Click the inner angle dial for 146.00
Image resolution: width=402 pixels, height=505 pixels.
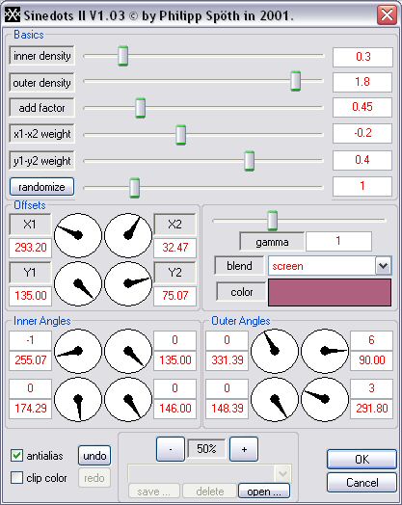pyautogui.click(x=128, y=399)
